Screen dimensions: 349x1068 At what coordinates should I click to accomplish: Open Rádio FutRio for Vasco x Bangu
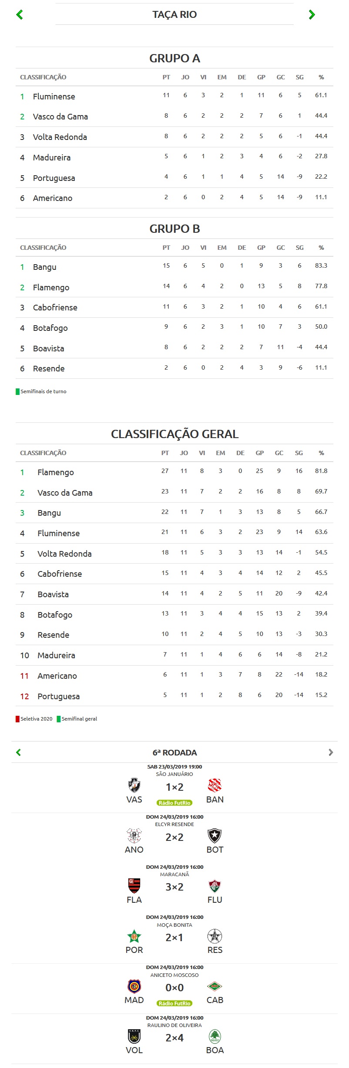click(174, 803)
